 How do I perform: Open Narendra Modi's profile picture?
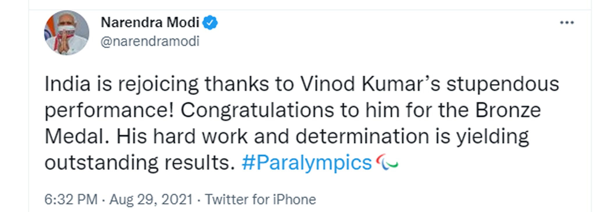point(67,33)
